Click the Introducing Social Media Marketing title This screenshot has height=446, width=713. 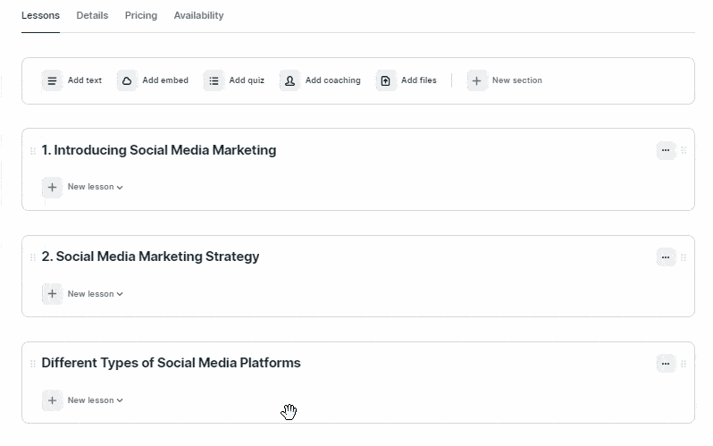coord(159,150)
